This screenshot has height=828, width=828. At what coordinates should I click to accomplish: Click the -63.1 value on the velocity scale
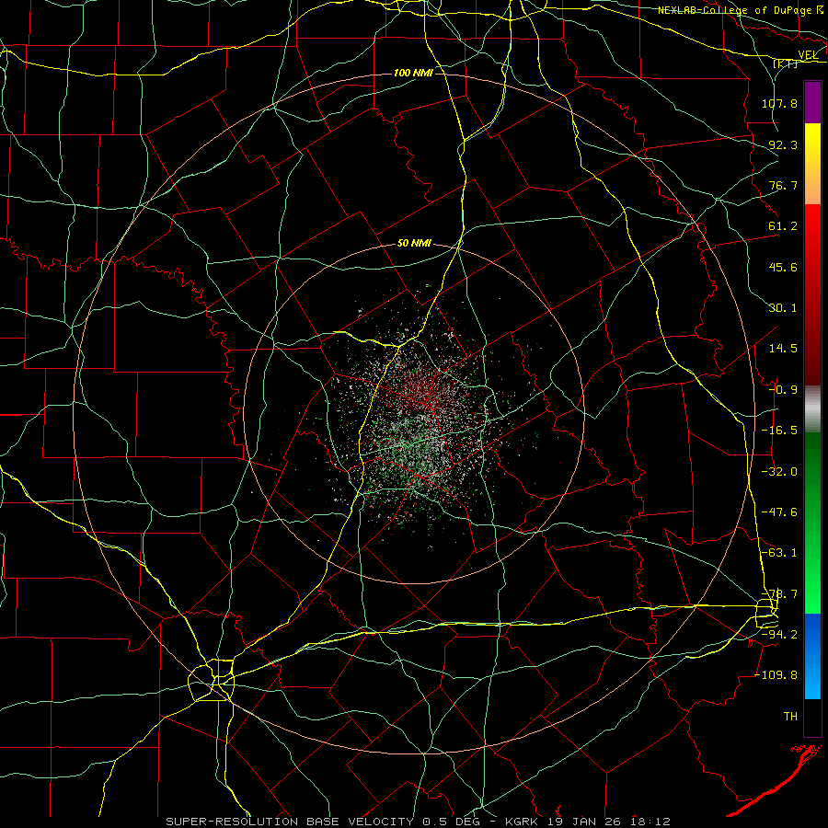pos(779,553)
